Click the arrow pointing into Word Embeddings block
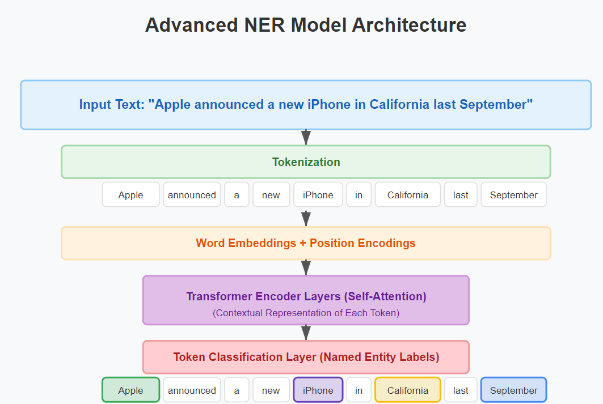The image size is (603, 404). 306,219
